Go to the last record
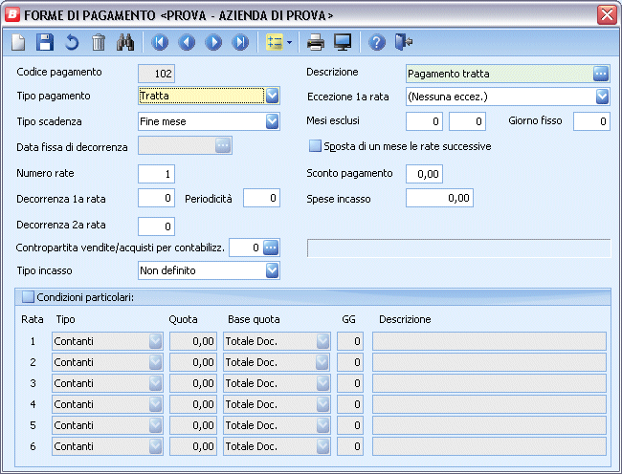Viewport: 622px width, 474px height. pos(240,42)
